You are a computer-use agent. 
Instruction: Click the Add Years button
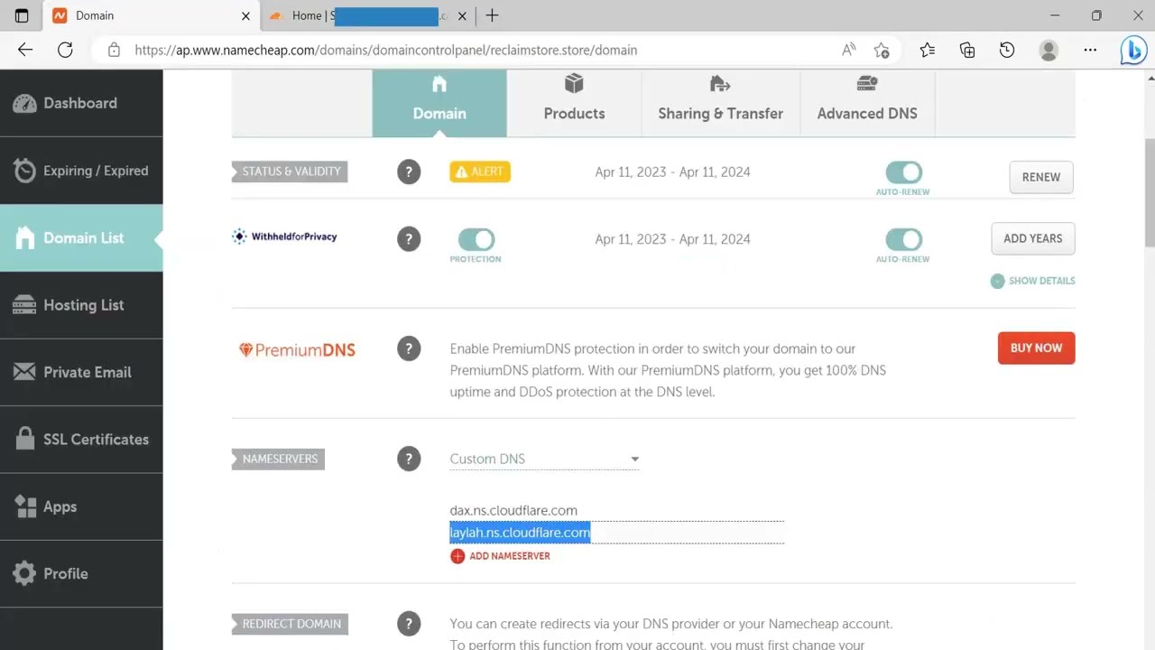[1033, 238]
